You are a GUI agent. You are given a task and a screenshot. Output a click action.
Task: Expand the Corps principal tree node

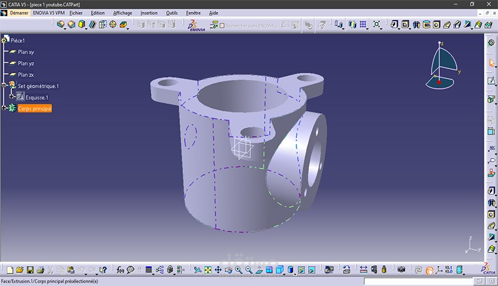(4, 108)
